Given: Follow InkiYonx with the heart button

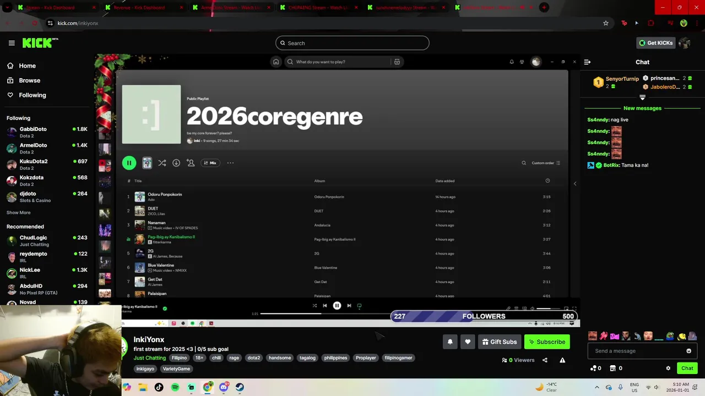Looking at the screenshot, I should pyautogui.click(x=468, y=342).
